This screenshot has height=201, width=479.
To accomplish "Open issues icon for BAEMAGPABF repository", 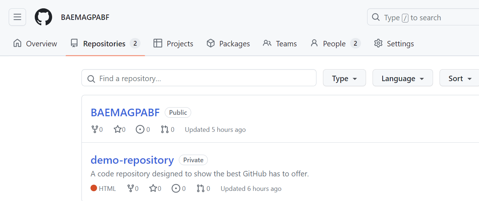I will tap(140, 129).
